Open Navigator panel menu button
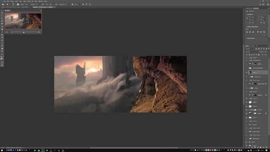This screenshot has width=270, height=152. coord(41,11)
